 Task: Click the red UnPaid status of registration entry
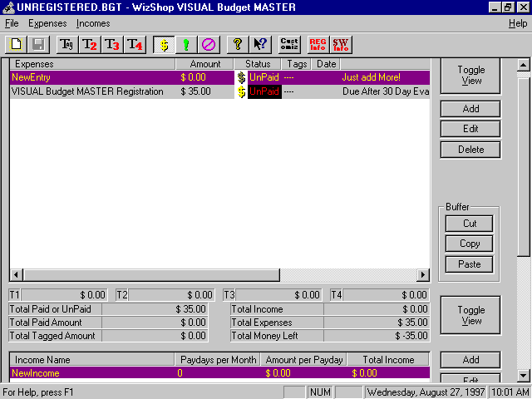[x=264, y=91]
